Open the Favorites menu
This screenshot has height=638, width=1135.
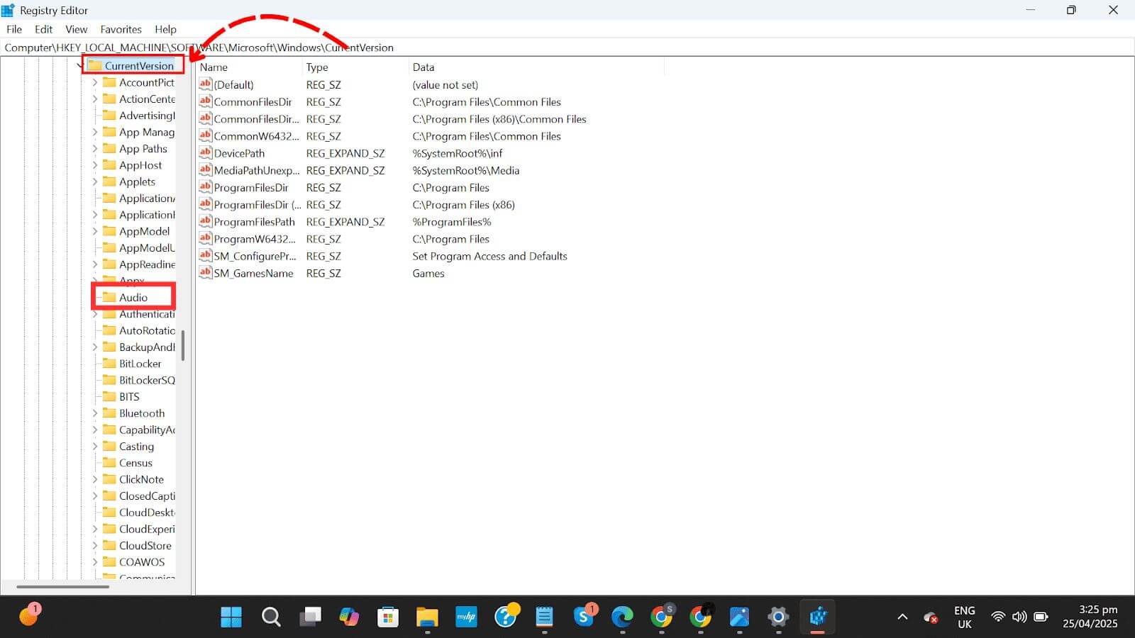pyautogui.click(x=121, y=29)
